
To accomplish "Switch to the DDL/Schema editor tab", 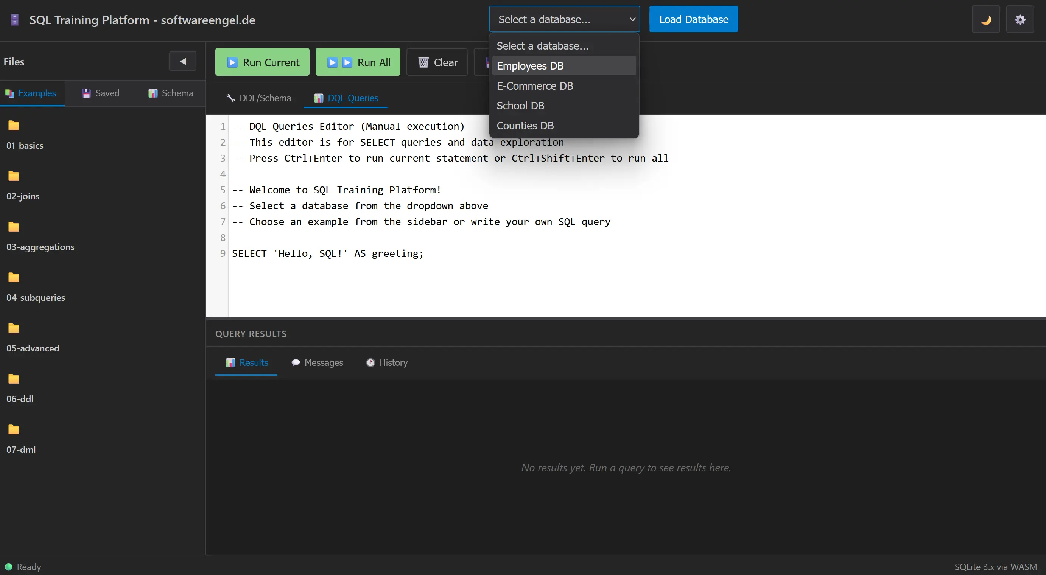I will pos(258,98).
